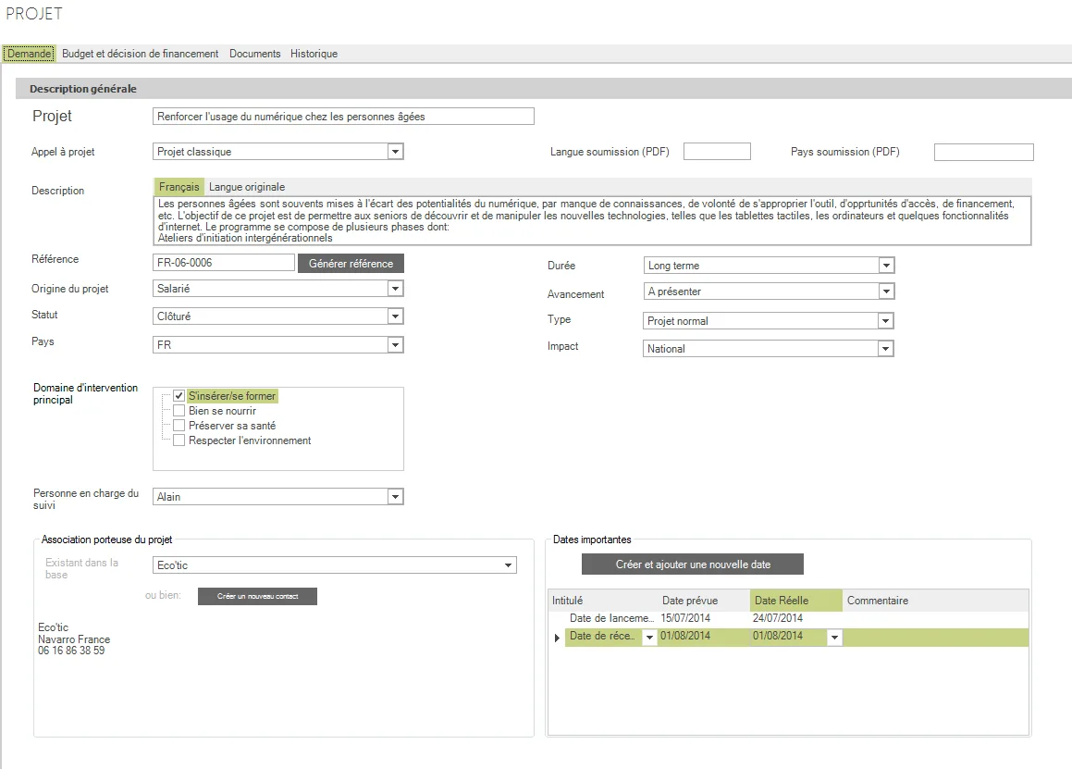
Task: Tick the Respecter l'environnement checkbox
Action: 179,440
